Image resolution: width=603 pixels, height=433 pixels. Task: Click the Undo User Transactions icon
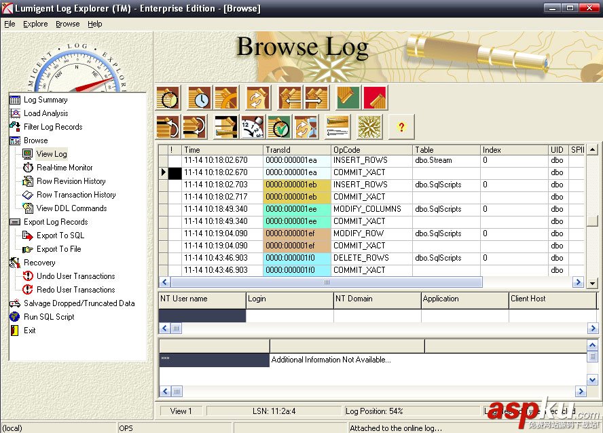(x=28, y=276)
